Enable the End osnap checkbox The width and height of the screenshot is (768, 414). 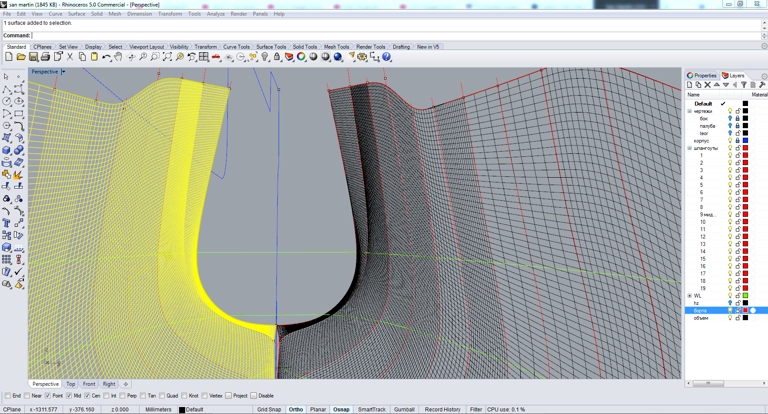tap(8, 396)
